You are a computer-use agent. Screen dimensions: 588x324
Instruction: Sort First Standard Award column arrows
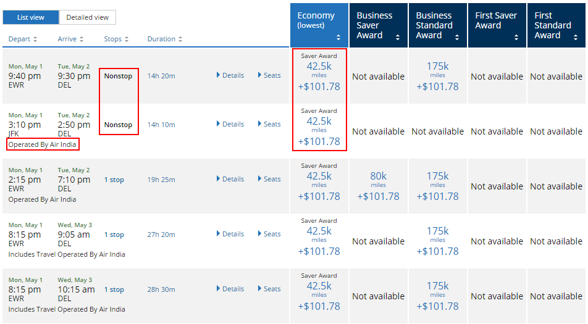[575, 37]
